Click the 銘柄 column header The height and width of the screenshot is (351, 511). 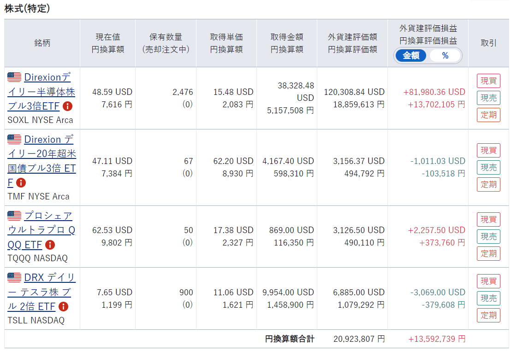point(42,43)
